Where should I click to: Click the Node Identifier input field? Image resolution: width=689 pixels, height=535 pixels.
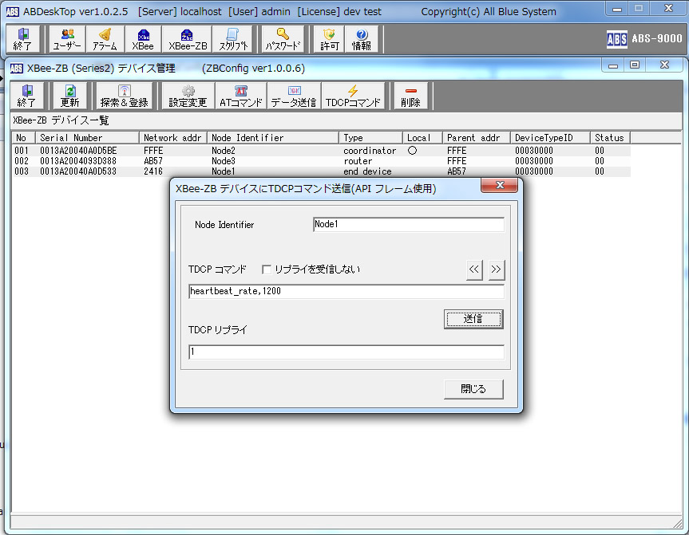(409, 224)
